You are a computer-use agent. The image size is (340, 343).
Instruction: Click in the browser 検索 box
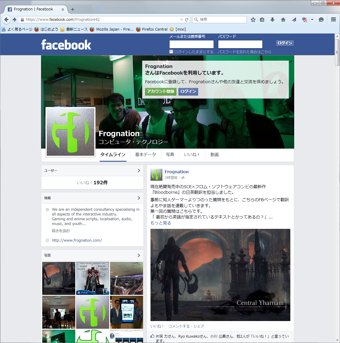[220, 20]
